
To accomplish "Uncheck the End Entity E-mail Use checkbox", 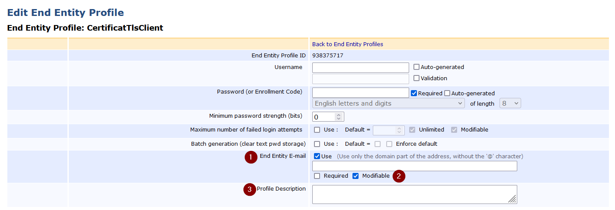I will [x=317, y=156].
